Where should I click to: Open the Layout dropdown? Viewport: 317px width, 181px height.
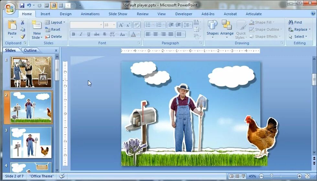pyautogui.click(x=55, y=22)
